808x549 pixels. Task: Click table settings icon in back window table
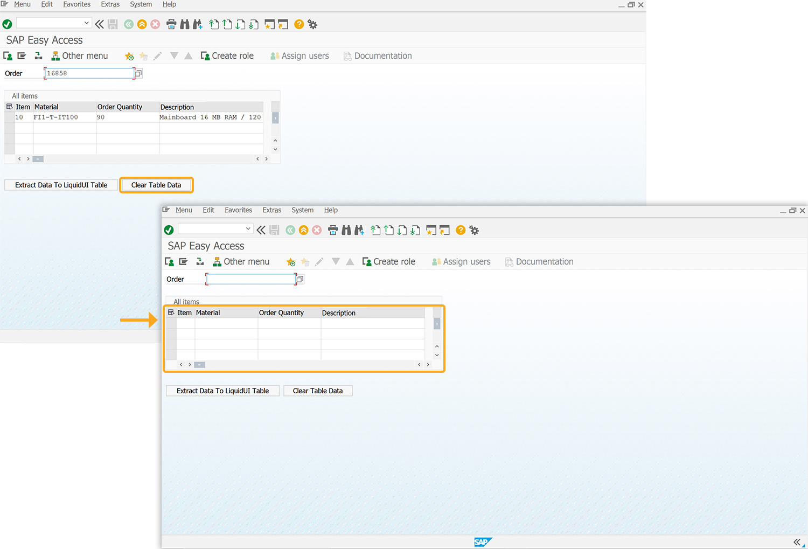[9, 107]
